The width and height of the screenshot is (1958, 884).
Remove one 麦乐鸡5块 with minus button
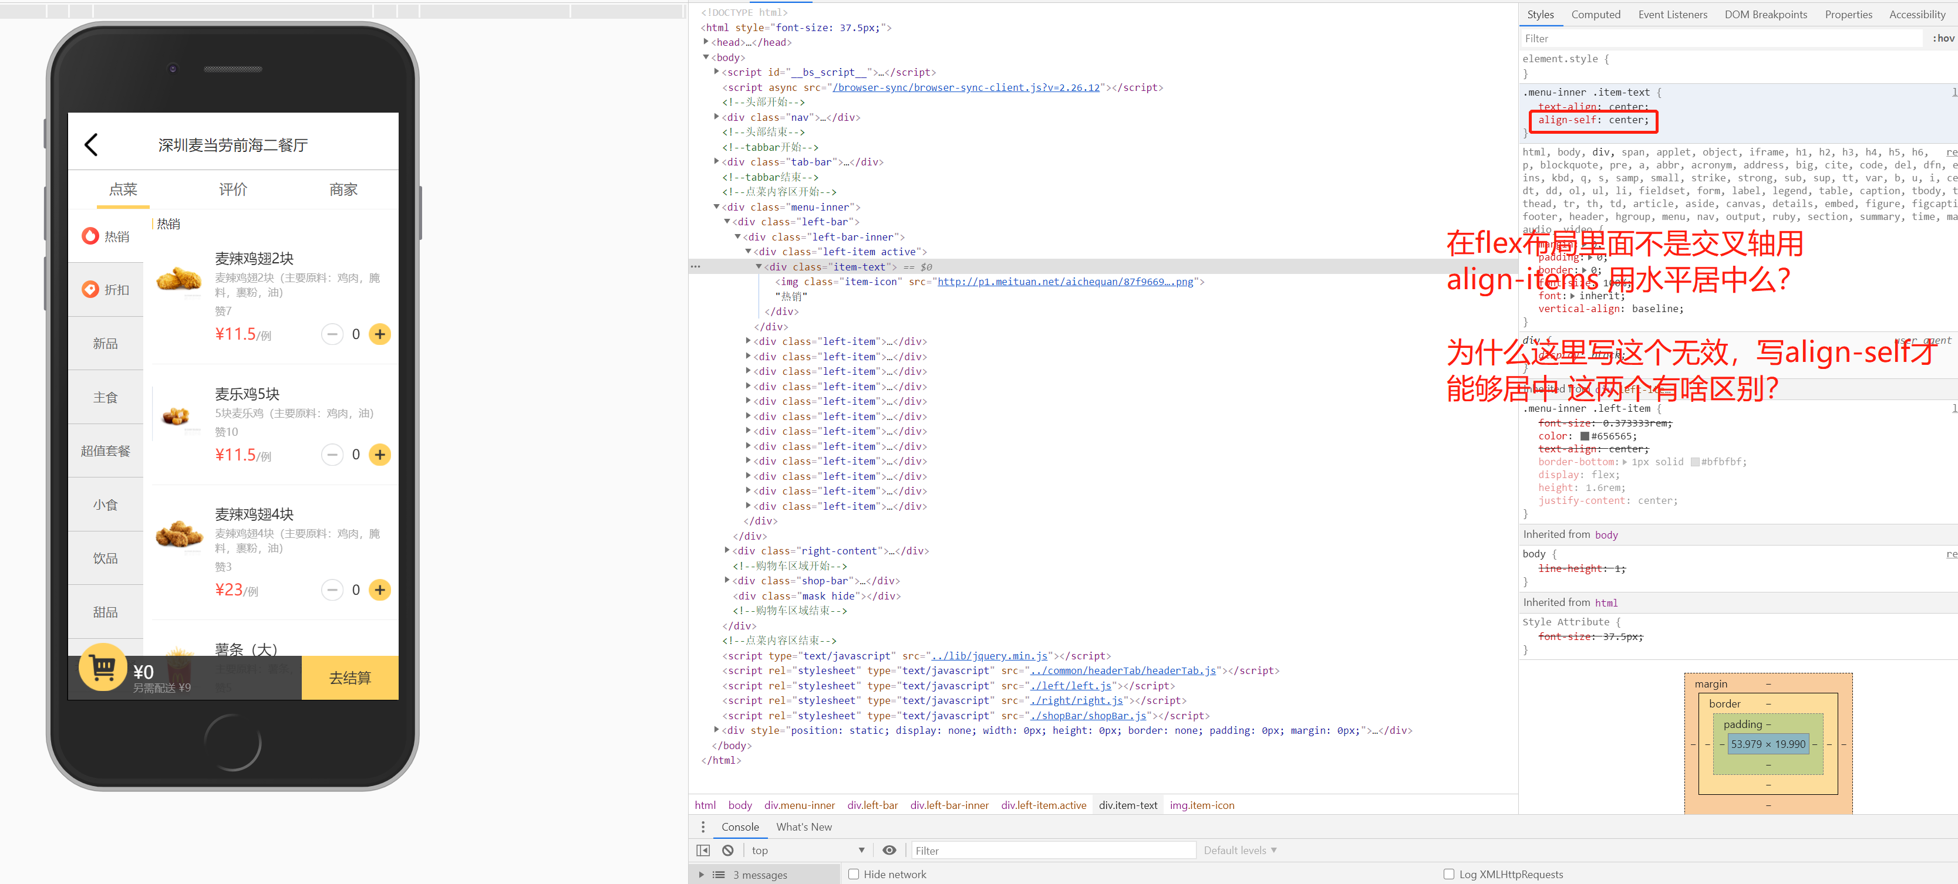click(x=332, y=455)
